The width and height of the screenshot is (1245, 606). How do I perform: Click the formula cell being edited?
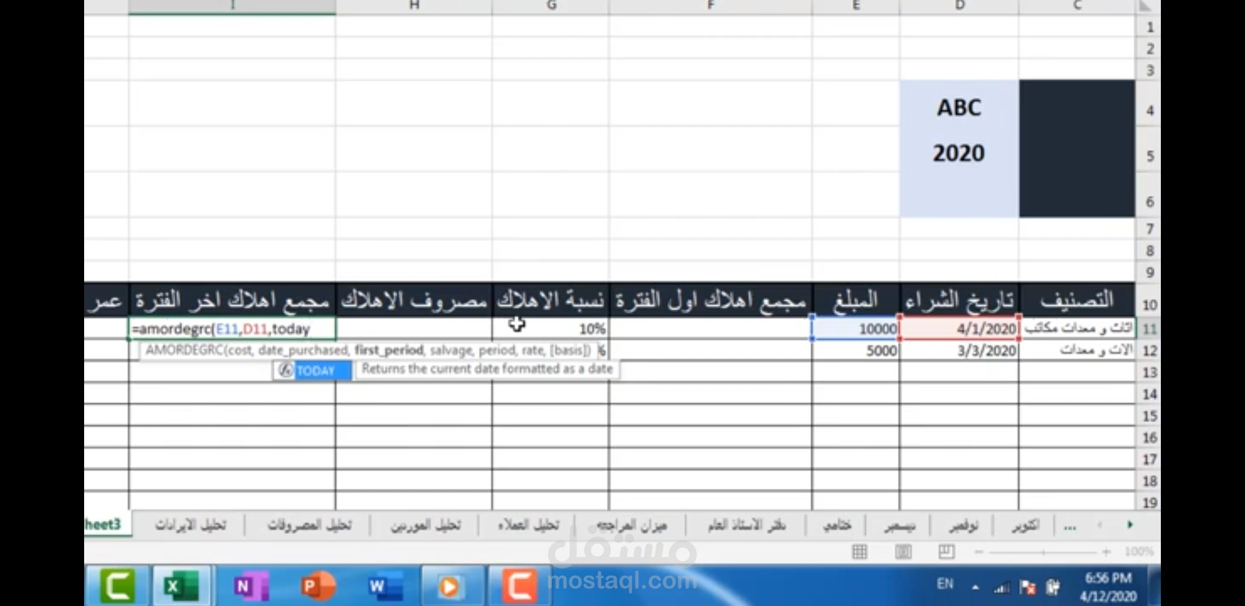(x=232, y=329)
